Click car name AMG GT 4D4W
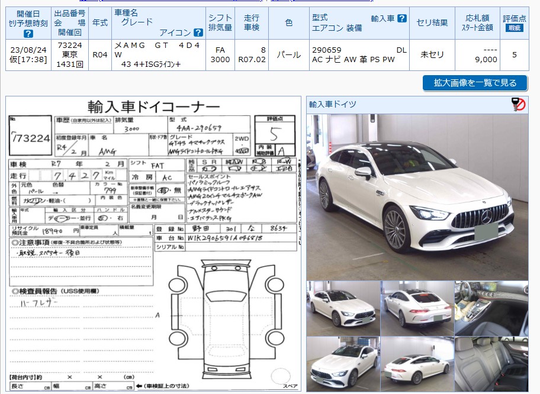Screen dimensions: 540x394 coord(157,50)
